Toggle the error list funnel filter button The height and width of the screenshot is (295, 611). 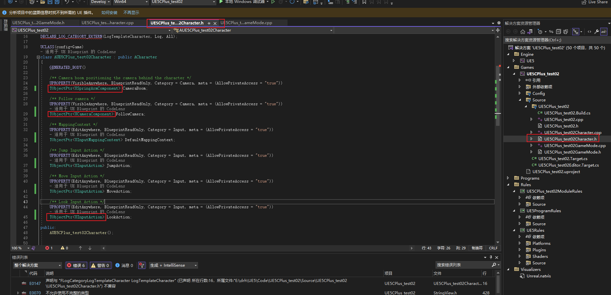142,265
